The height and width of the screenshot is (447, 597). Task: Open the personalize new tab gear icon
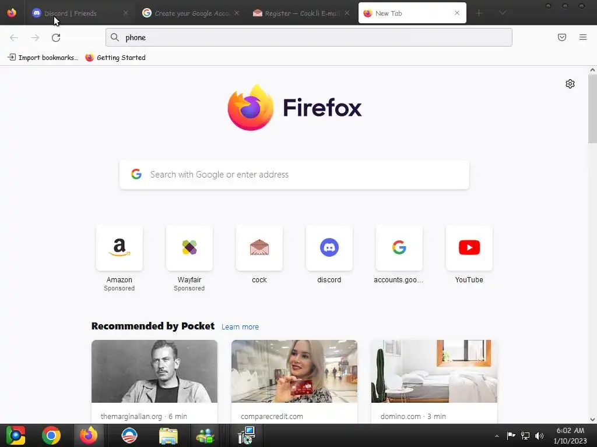(x=570, y=84)
